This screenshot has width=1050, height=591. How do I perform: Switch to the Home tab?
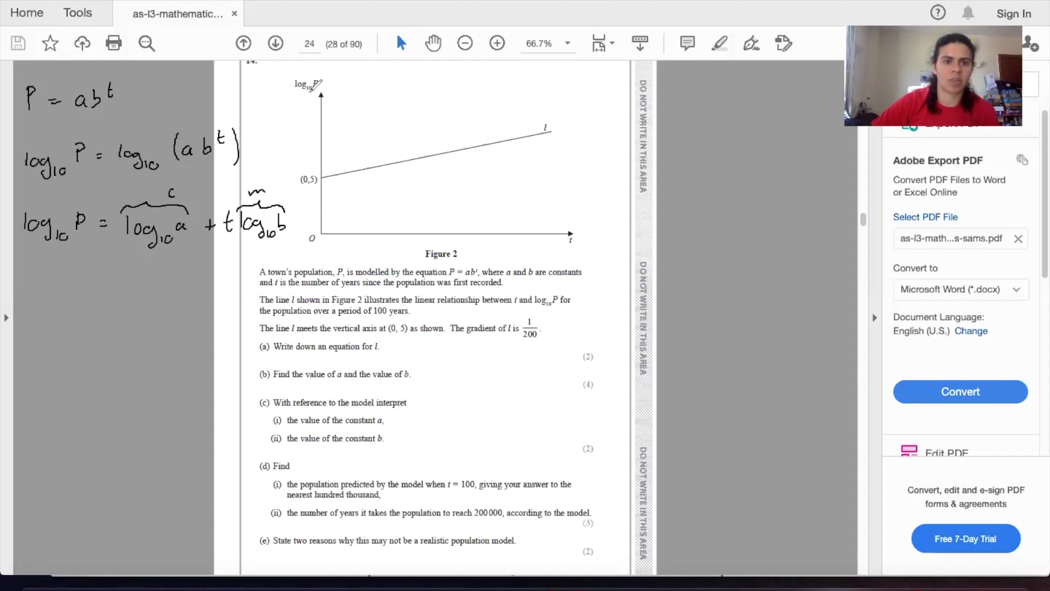tap(27, 13)
